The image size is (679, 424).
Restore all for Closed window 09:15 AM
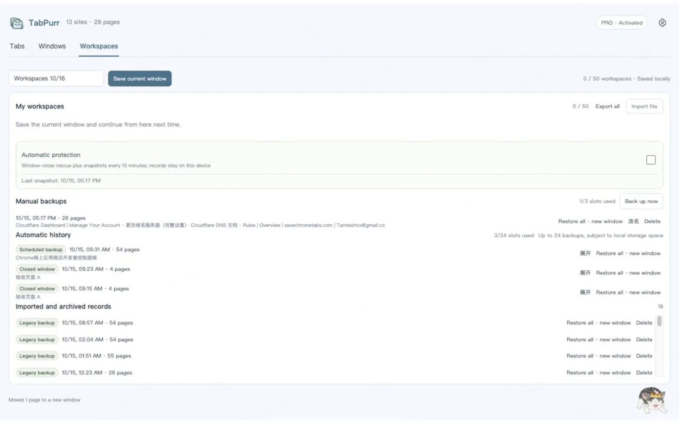click(x=628, y=292)
